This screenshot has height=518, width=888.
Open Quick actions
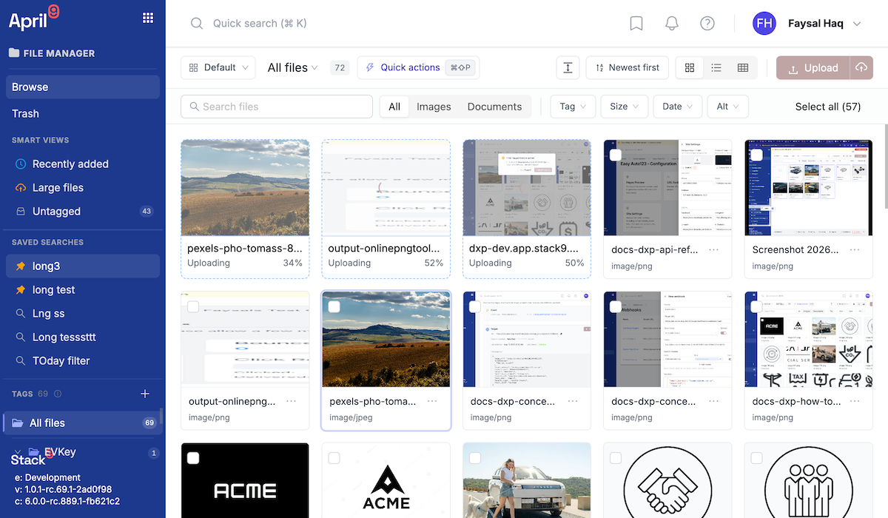(x=418, y=67)
